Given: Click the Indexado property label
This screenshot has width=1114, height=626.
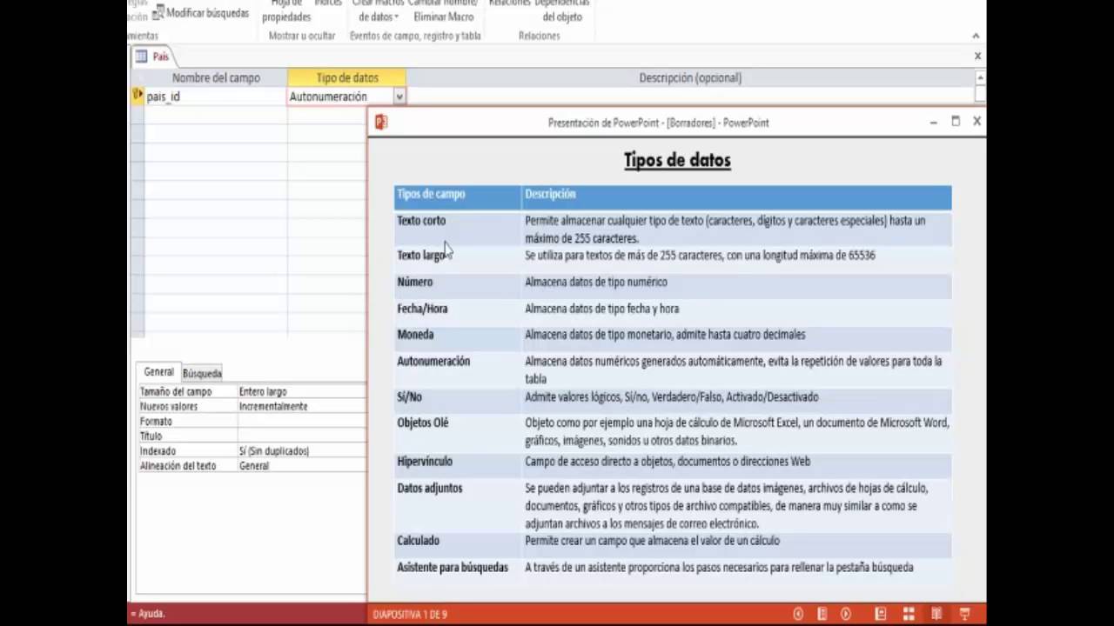Looking at the screenshot, I should pyautogui.click(x=158, y=451).
